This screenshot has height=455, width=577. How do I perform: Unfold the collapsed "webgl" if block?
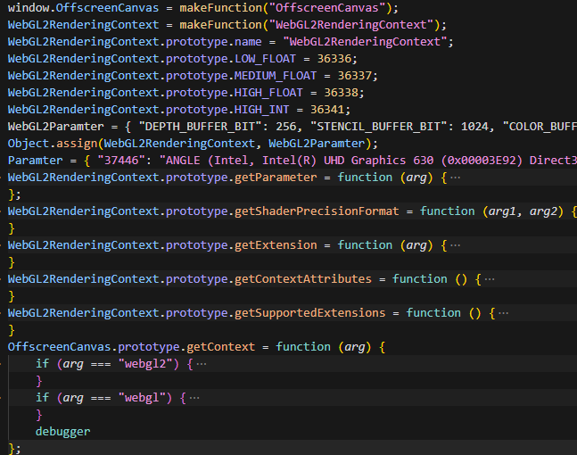coord(194,398)
